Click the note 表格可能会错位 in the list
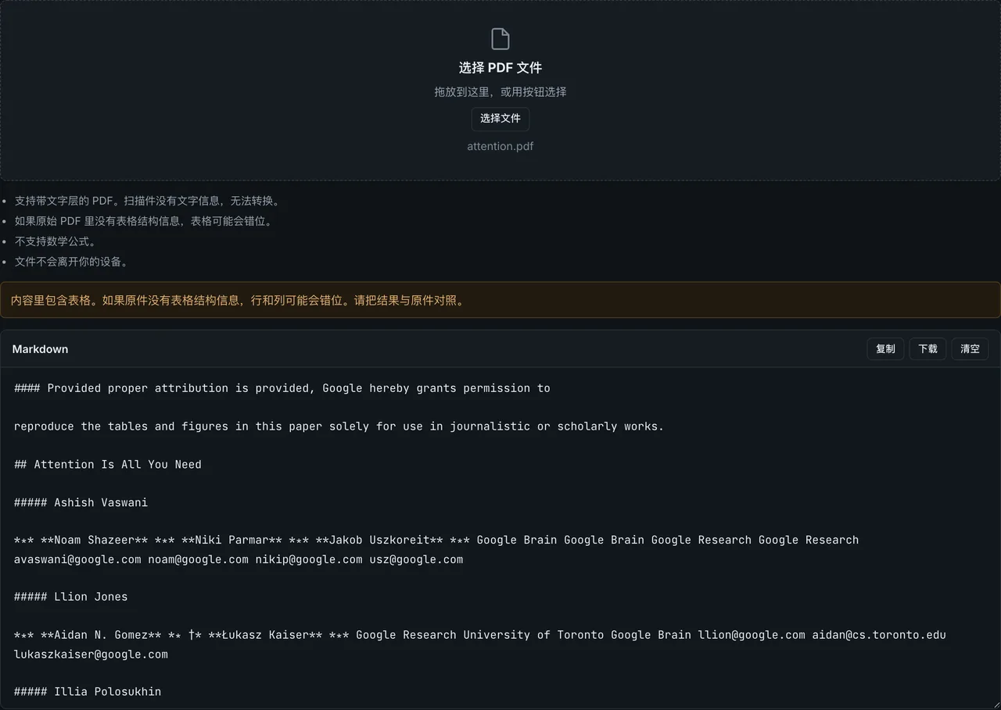The image size is (1001, 710). coord(144,221)
